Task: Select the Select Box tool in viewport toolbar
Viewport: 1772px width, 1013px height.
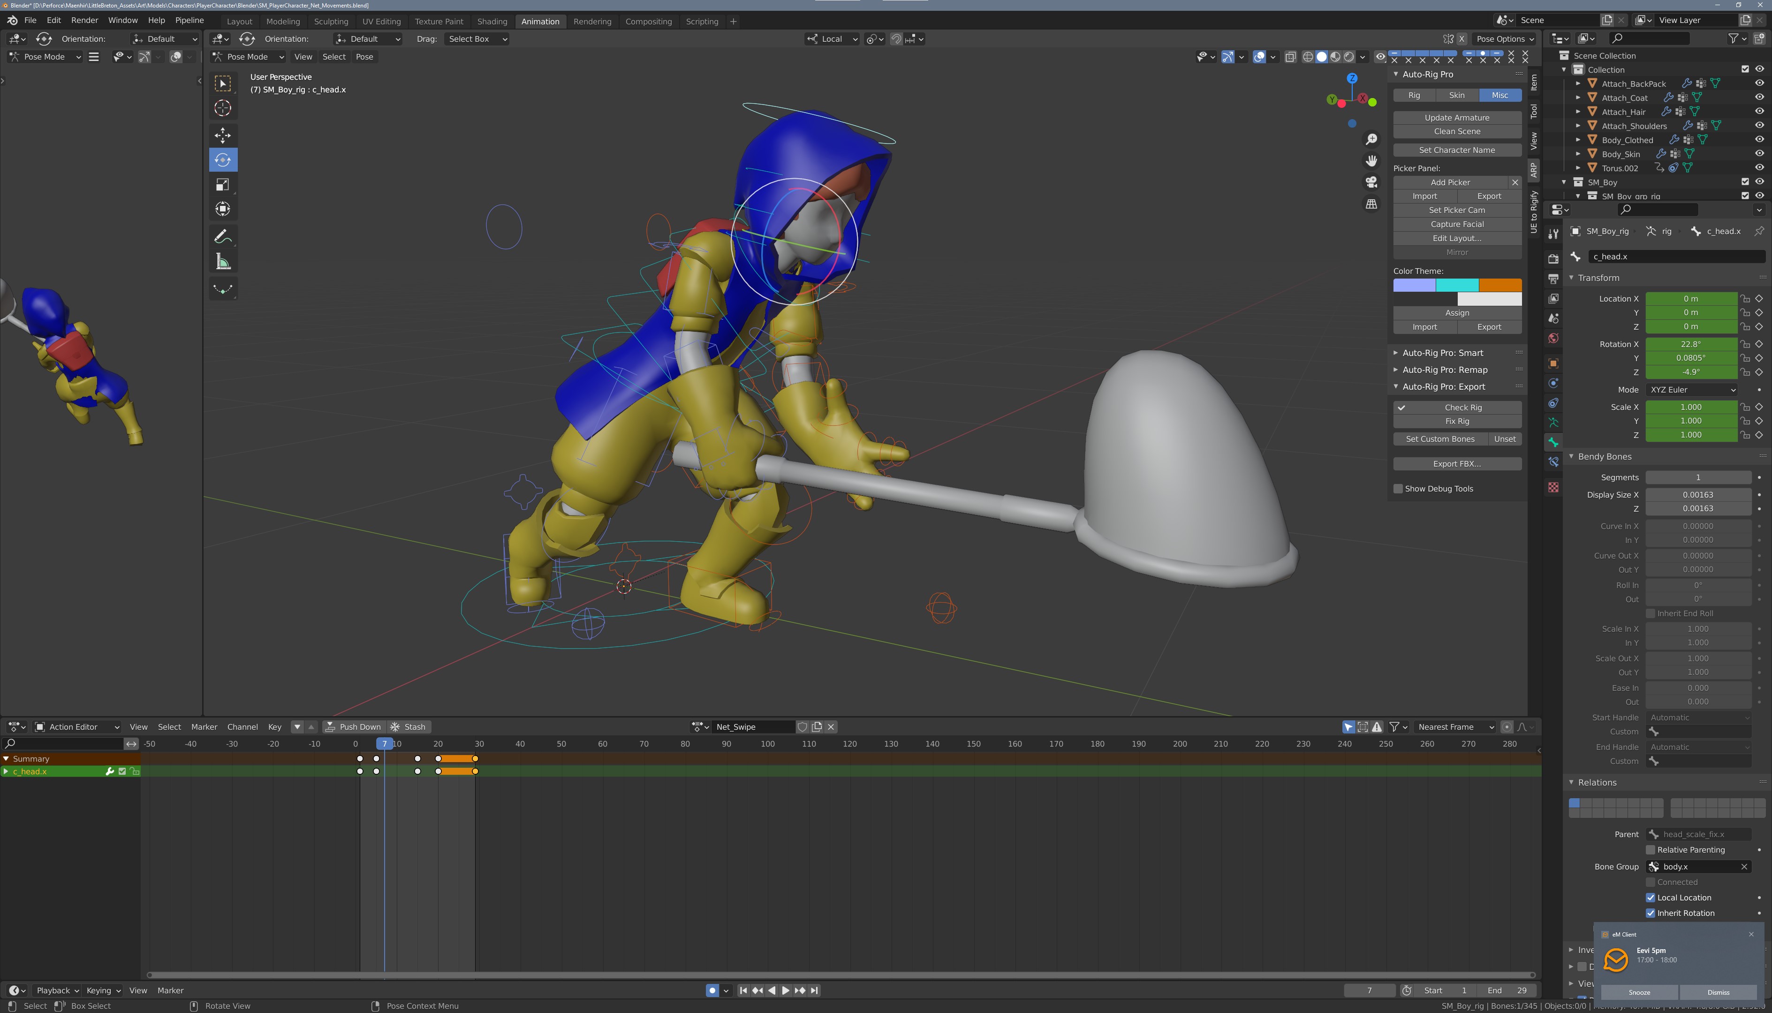Action: [x=223, y=83]
